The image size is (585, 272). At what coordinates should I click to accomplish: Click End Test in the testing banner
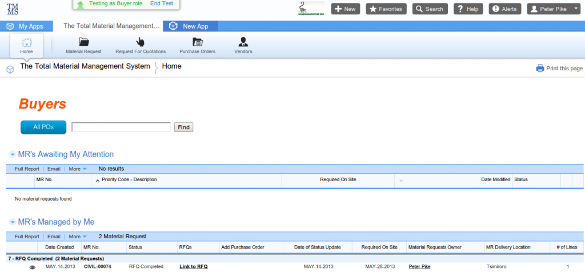(162, 3)
